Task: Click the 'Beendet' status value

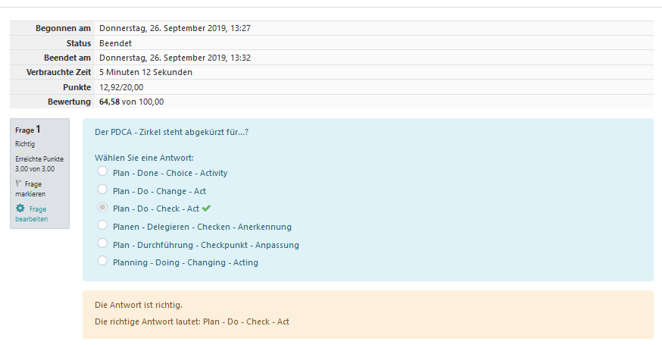Action: 115,43
